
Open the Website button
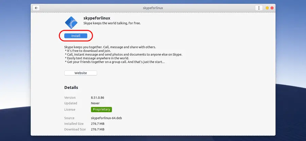[81, 73]
